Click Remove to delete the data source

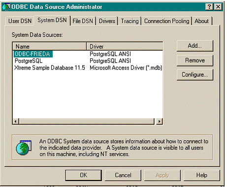(195, 61)
